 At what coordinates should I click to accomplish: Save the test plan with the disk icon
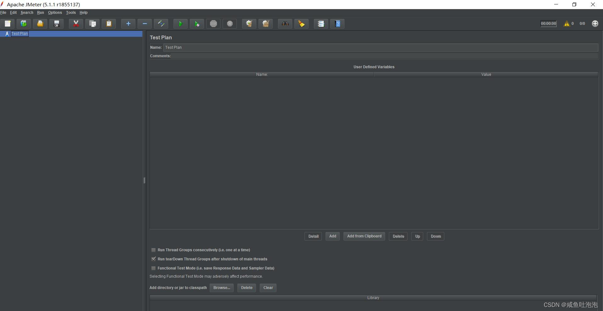coord(57,24)
